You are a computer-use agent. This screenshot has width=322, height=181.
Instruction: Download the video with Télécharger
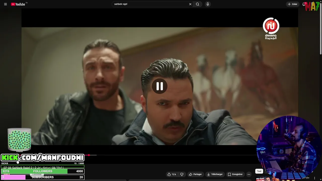[215, 174]
